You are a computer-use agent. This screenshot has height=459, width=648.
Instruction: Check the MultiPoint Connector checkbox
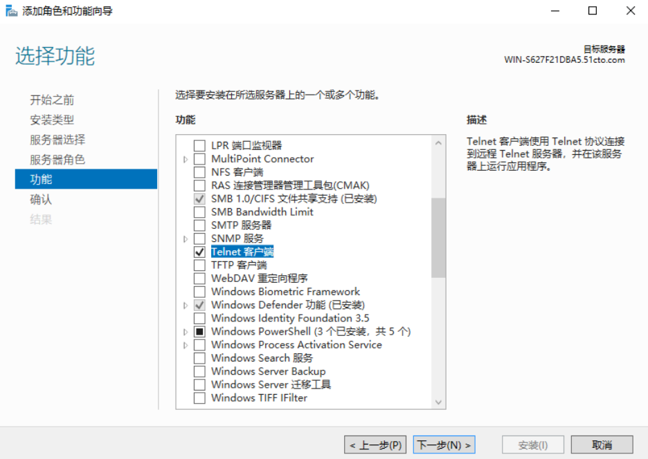199,159
